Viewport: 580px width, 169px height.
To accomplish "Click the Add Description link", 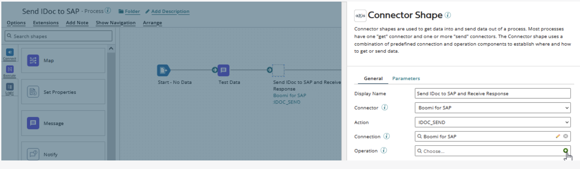I will tap(170, 11).
